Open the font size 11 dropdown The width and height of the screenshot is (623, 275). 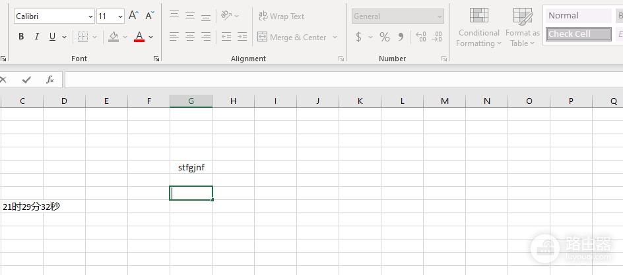(x=121, y=16)
